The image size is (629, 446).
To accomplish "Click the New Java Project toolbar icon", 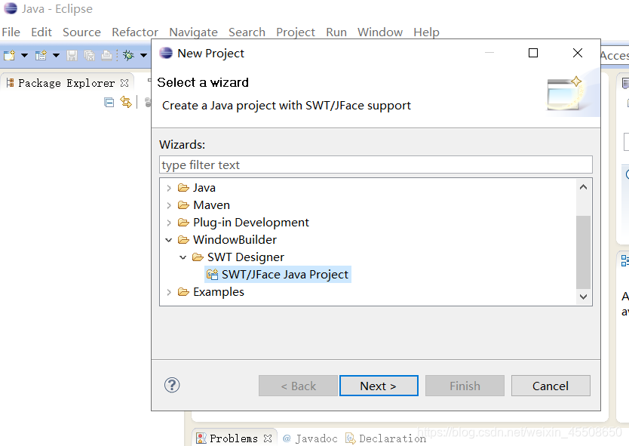I will (x=41, y=55).
